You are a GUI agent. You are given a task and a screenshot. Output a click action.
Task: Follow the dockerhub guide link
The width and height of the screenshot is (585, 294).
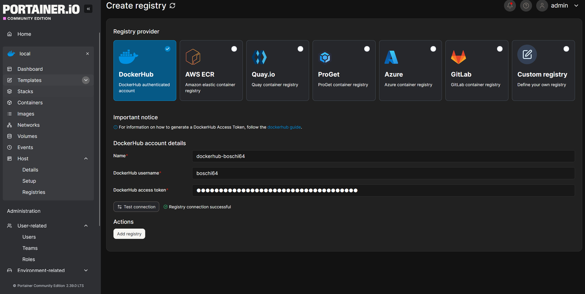[x=284, y=127]
